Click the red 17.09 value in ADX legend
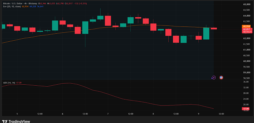 19,83
